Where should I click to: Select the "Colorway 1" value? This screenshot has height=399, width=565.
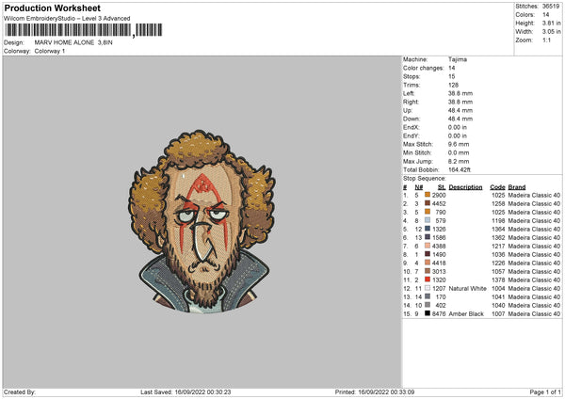click(x=50, y=51)
